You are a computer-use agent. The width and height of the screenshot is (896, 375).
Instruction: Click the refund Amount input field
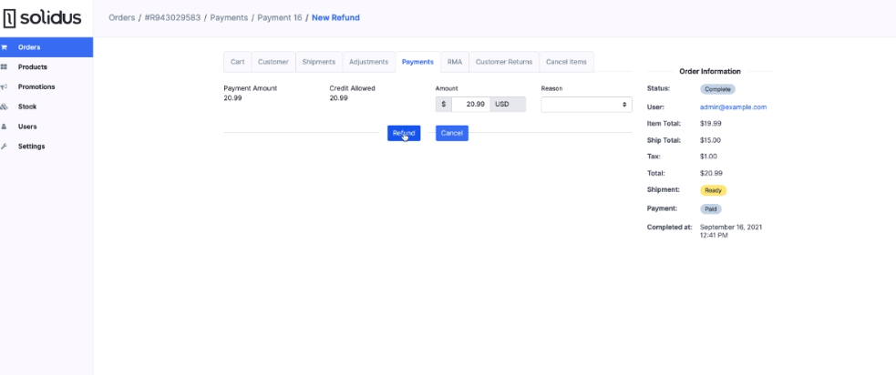click(x=471, y=105)
